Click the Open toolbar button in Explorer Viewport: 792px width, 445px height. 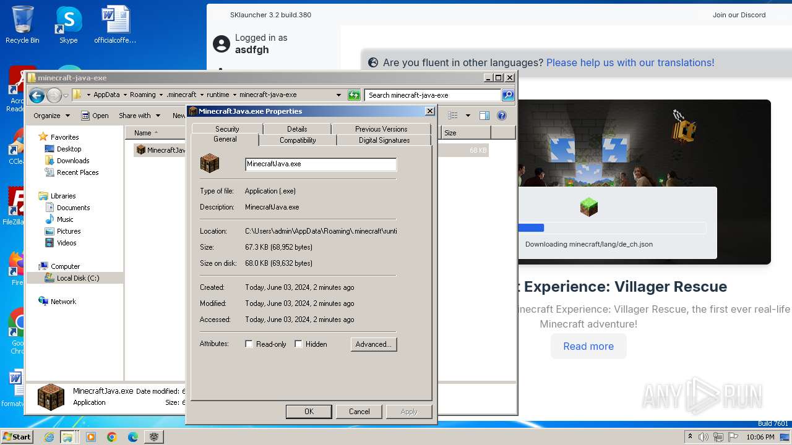click(x=95, y=116)
